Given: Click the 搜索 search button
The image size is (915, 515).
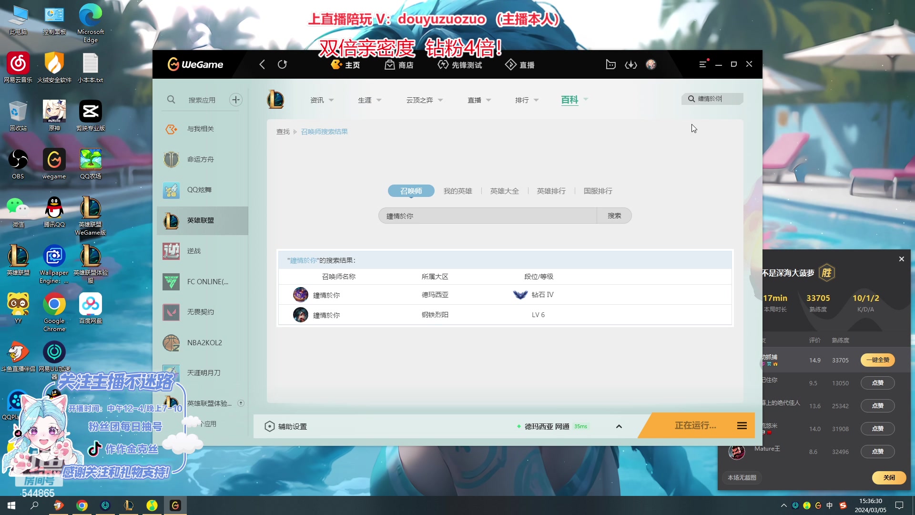Looking at the screenshot, I should 614,216.
